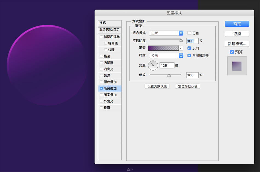This screenshot has height=172, width=260.
Task: Toggle the 预览 preview checkbox
Action: tap(232, 52)
